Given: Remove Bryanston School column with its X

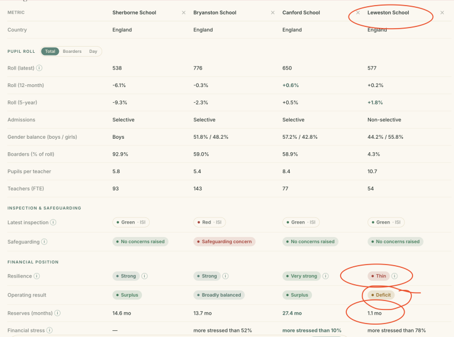Looking at the screenshot, I should click(273, 12).
